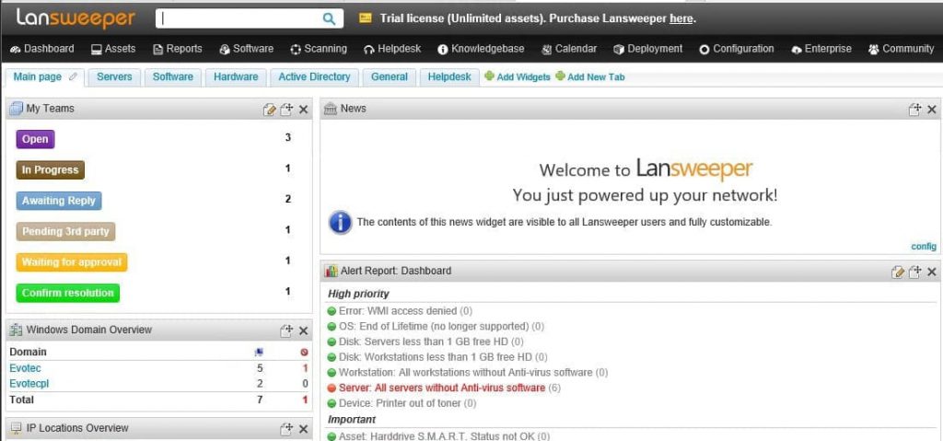Image resolution: width=943 pixels, height=441 pixels.
Task: Click the Awaiting Reply count 2
Action: 288,199
